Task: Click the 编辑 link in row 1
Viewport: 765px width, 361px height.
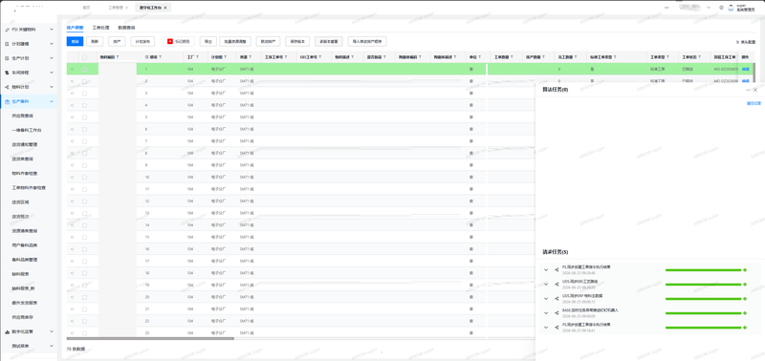Action: pyautogui.click(x=745, y=69)
